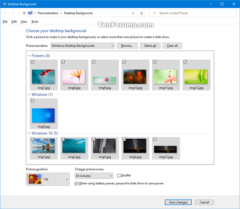Select the pink flower img9.jpg thumbnail

[x=104, y=80]
